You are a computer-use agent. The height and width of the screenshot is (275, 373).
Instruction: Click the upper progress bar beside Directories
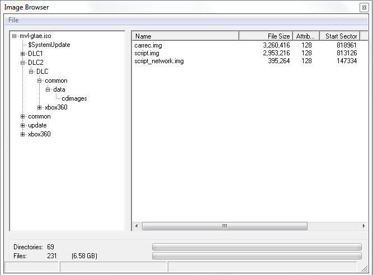(257, 246)
